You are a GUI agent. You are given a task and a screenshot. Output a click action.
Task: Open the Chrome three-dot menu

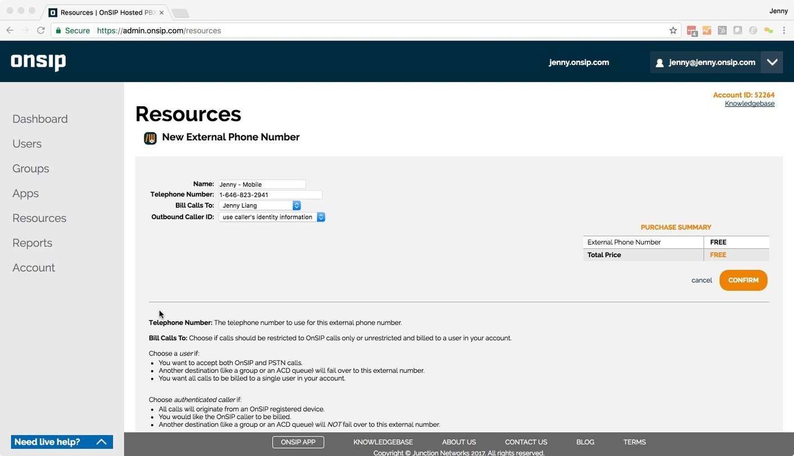785,30
